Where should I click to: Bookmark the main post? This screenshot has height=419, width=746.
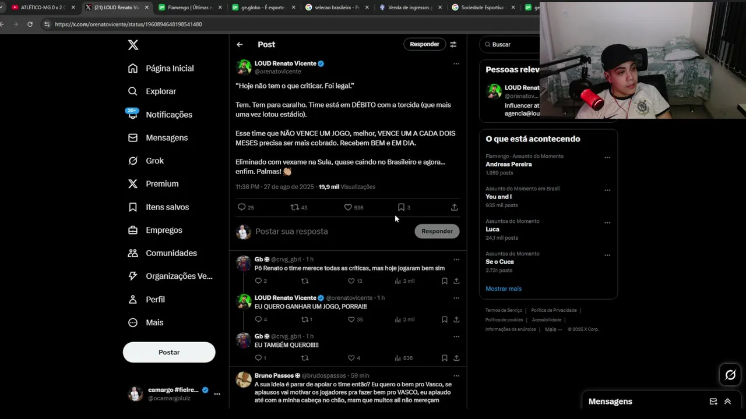[401, 207]
